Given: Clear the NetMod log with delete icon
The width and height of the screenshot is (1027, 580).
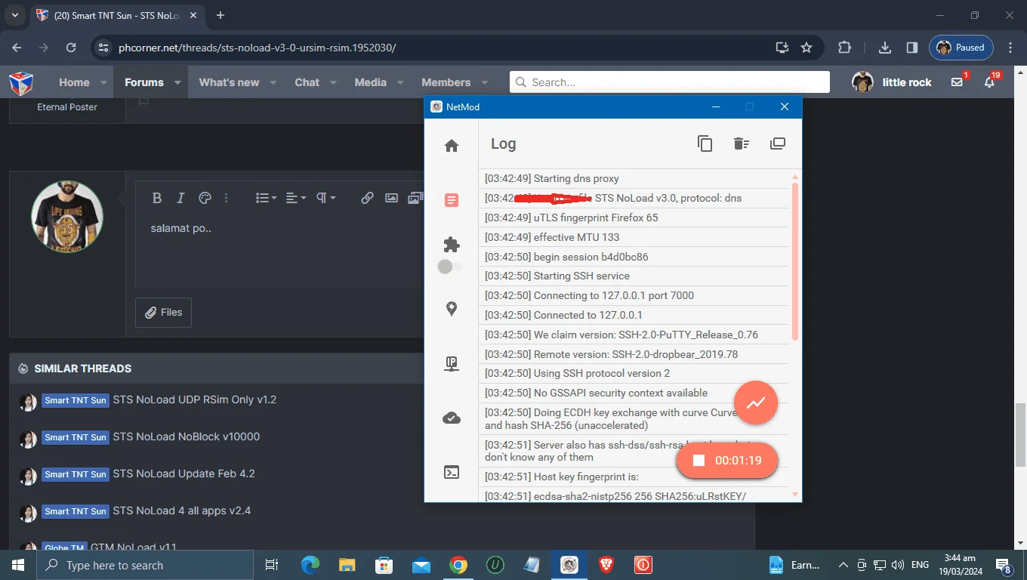Looking at the screenshot, I should 741,143.
